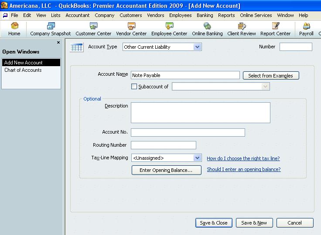Open the Subaccount of parent dropdown
Screen dimensions: 321x235
tap(265, 87)
